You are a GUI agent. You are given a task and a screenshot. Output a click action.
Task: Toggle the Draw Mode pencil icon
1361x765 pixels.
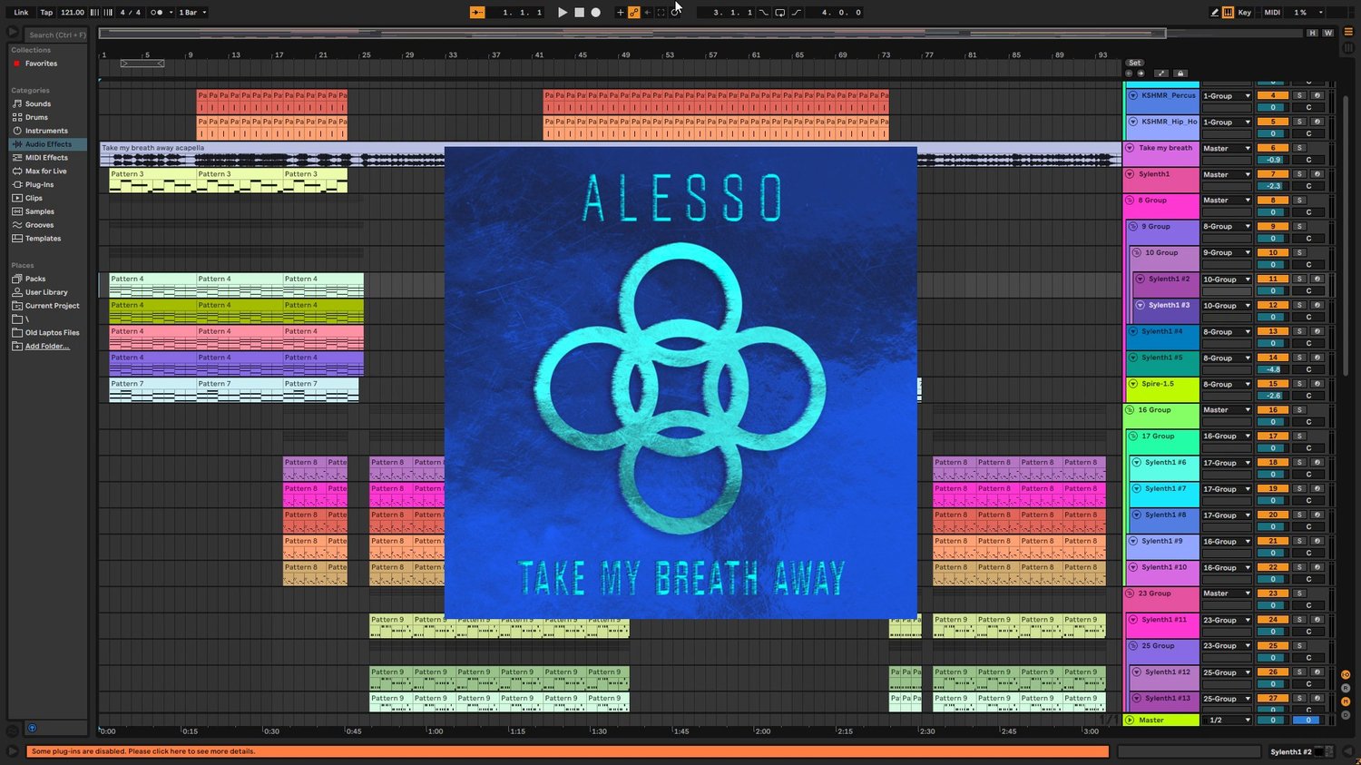tap(1215, 13)
